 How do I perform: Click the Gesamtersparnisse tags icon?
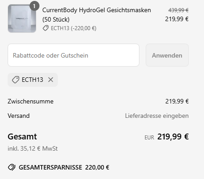click(12, 167)
